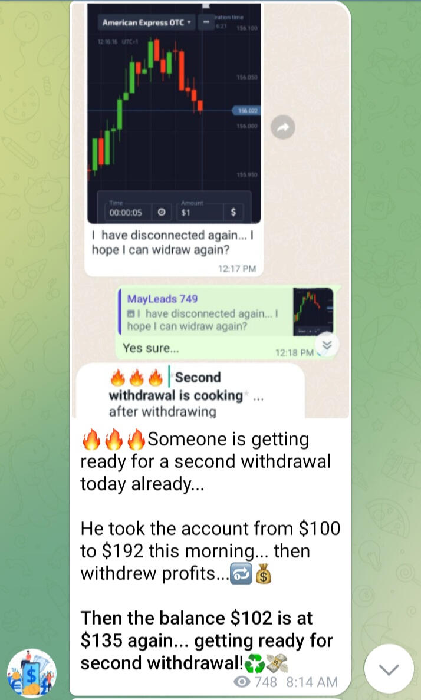Viewport: 421px width, 700px height.
Task: Expand the American Express OTC asset dropdown
Action: [x=146, y=22]
